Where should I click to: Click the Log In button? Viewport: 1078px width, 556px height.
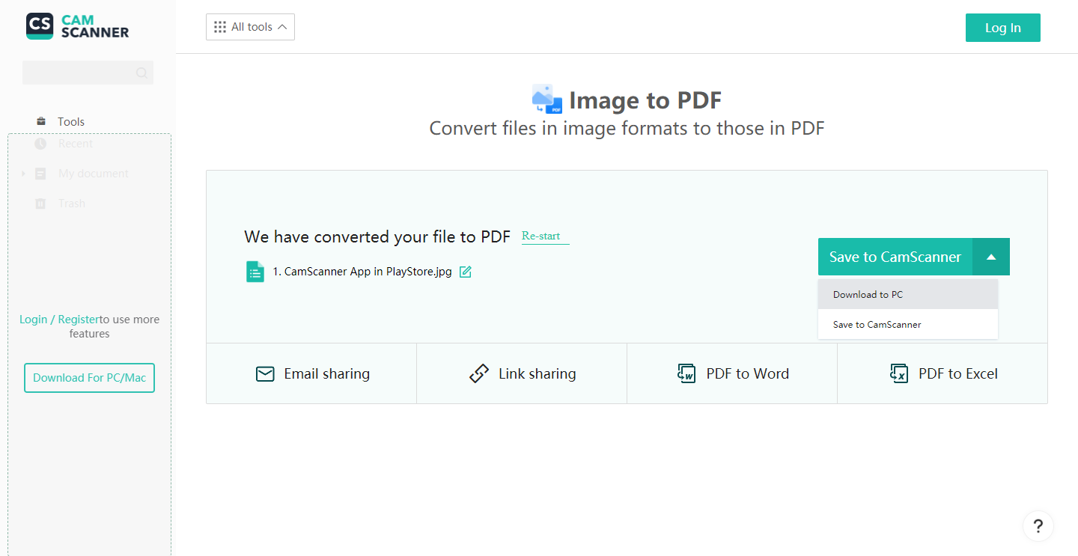(1002, 28)
